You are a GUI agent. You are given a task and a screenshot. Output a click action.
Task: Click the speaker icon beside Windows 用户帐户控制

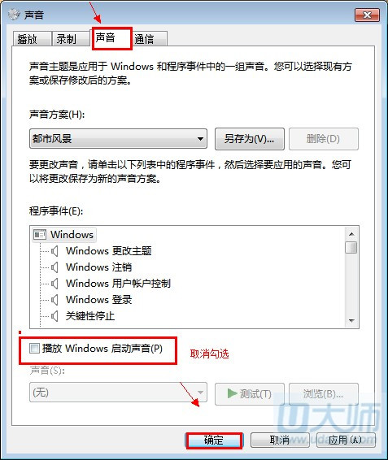(54, 284)
